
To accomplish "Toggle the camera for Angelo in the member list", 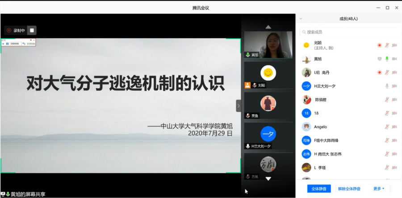I will click(x=395, y=126).
